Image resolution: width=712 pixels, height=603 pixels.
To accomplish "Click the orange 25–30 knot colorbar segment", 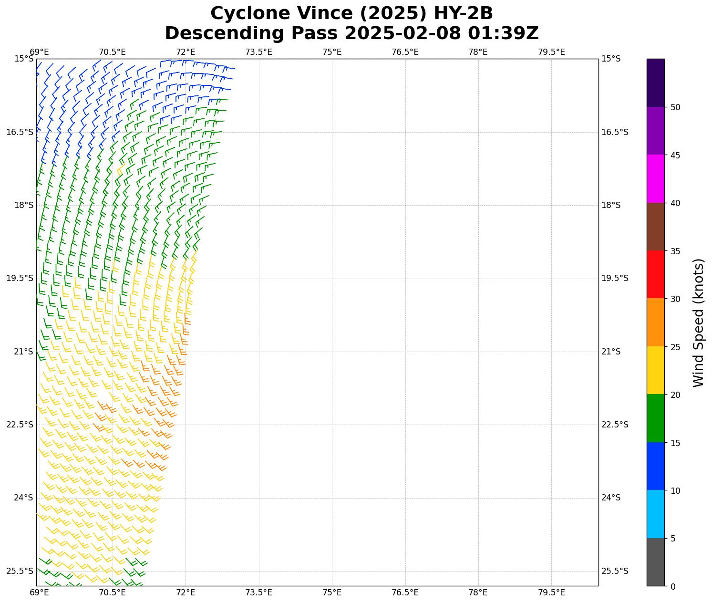I will coord(656,322).
